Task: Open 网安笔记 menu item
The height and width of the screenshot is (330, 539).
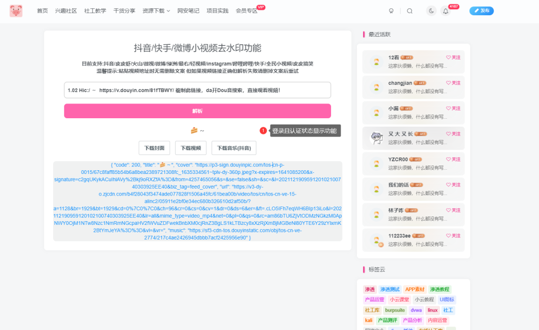Action: click(x=188, y=11)
